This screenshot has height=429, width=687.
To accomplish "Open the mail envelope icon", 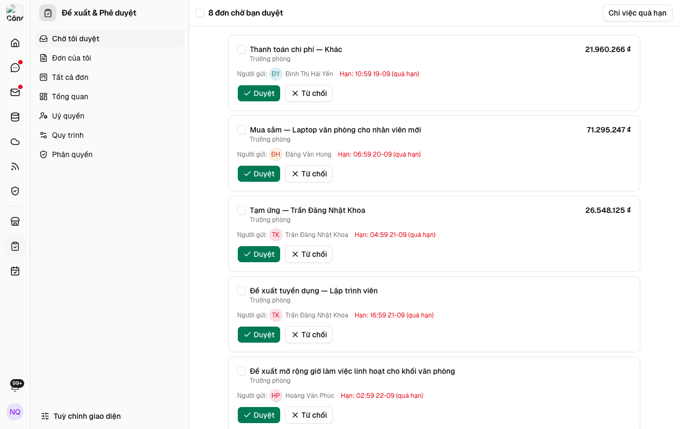I will pos(15,92).
